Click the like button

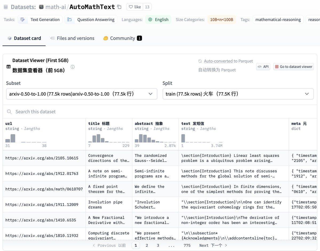135,7
